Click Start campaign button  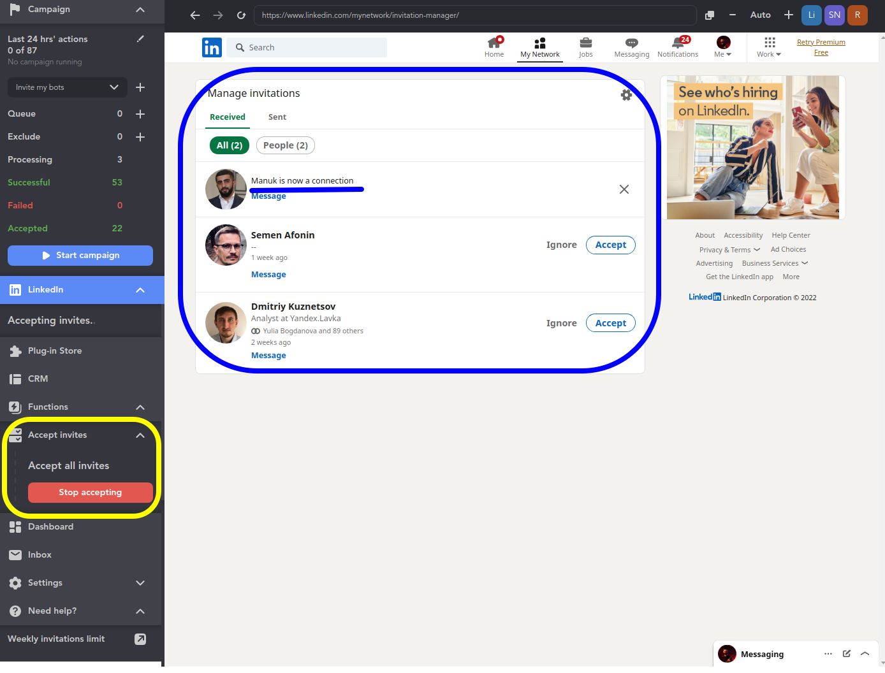point(80,256)
